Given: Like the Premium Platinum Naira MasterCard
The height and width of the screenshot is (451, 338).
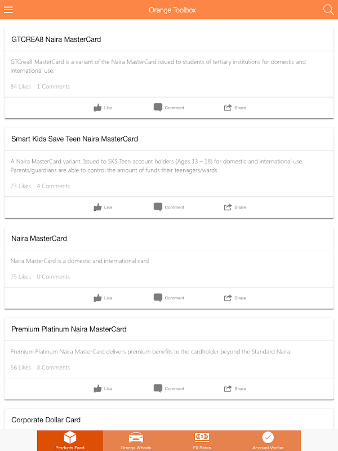Looking at the screenshot, I should tap(103, 389).
